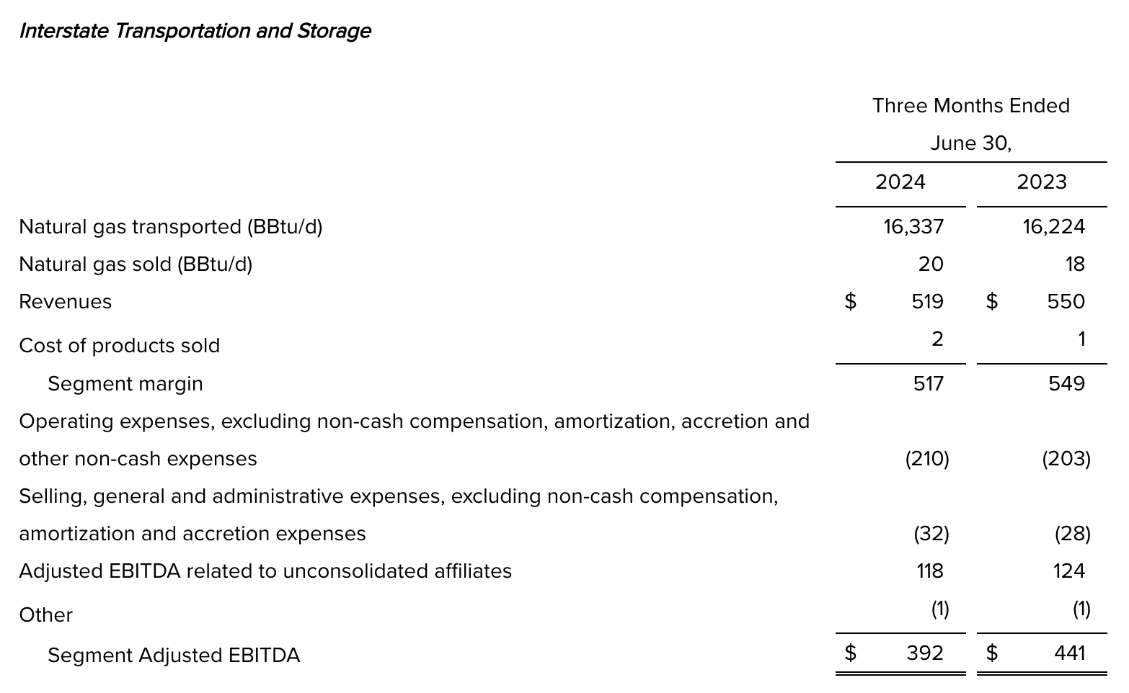
Task: Click the Natural gas sold row label
Action: (x=136, y=264)
